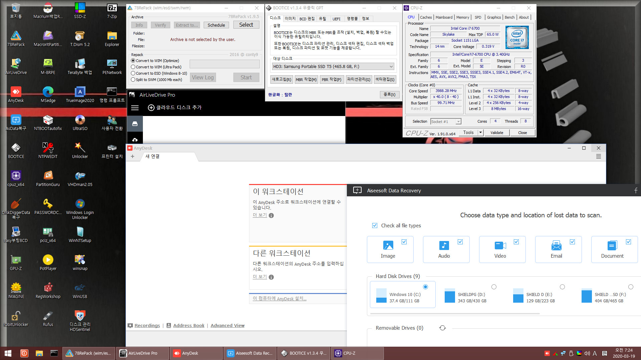The image size is (641, 360).
Task: Select the SHIELDPG (D:) drive radio button
Action: pyautogui.click(x=494, y=287)
